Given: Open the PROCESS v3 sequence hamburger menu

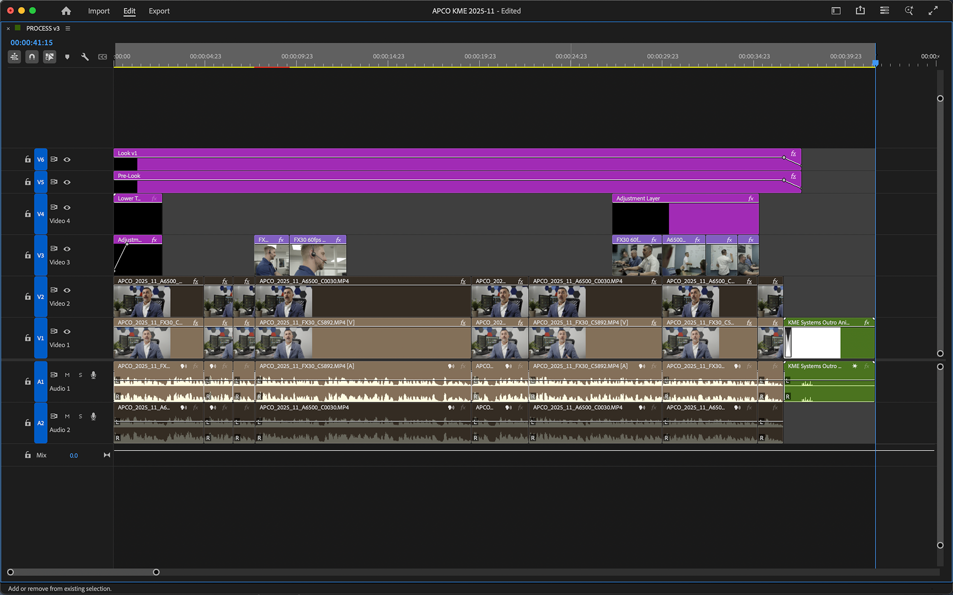Looking at the screenshot, I should click(x=68, y=28).
